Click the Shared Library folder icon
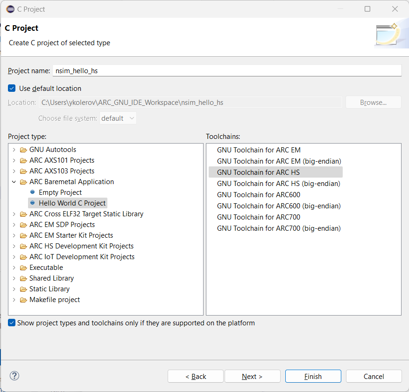 23,278
